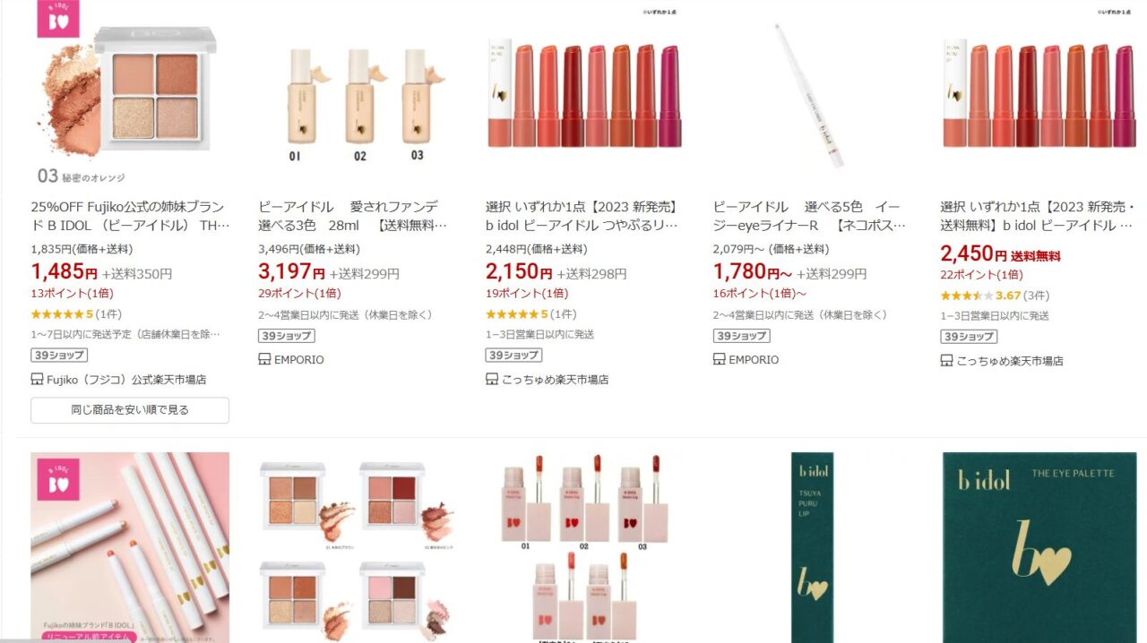Open the 25%OFF Fujiko B IDOL eyeshadow title link
The width and height of the screenshot is (1147, 643).
coord(130,216)
